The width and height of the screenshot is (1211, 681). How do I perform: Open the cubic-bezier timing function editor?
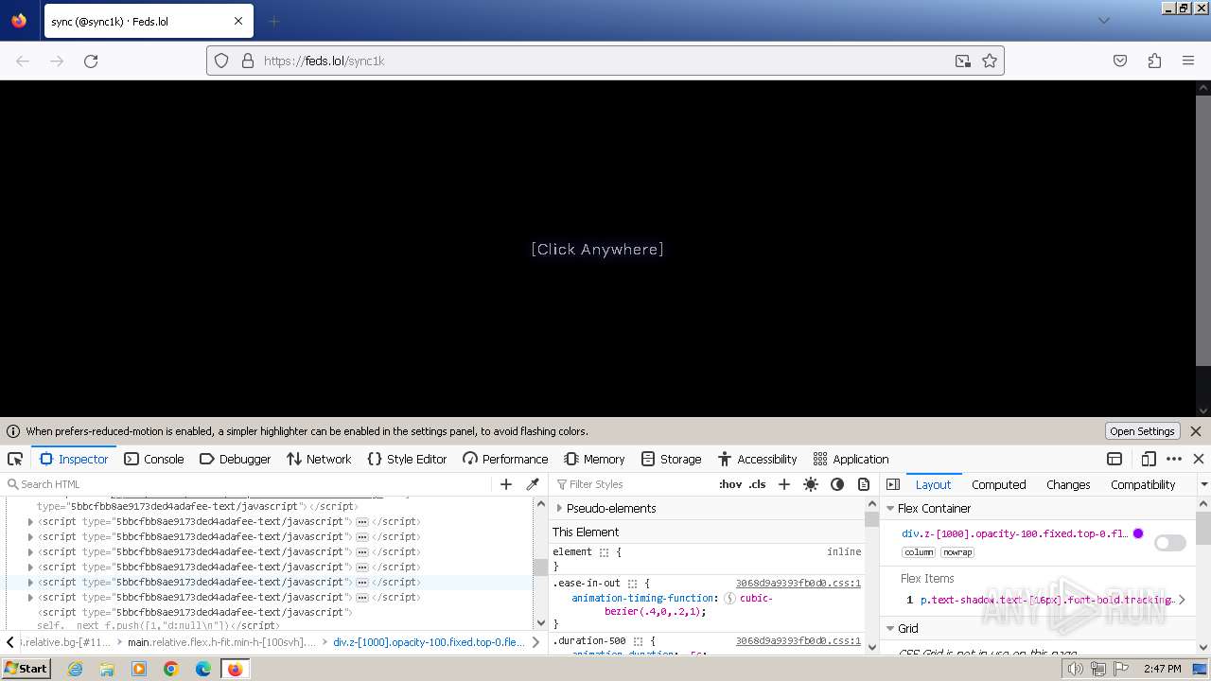tap(730, 599)
